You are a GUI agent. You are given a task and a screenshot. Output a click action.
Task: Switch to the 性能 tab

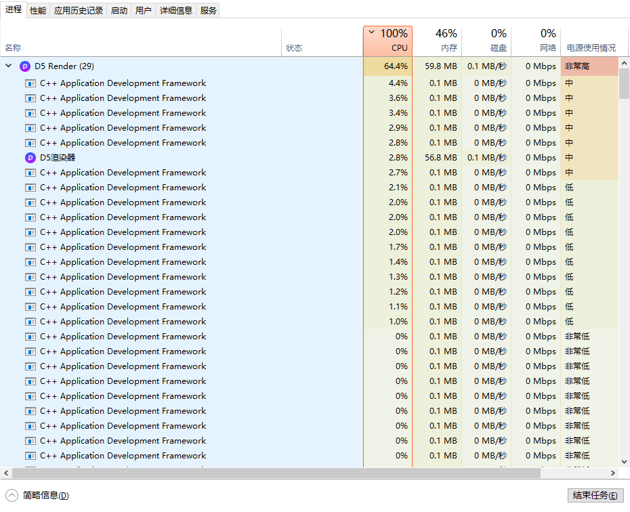[38, 10]
